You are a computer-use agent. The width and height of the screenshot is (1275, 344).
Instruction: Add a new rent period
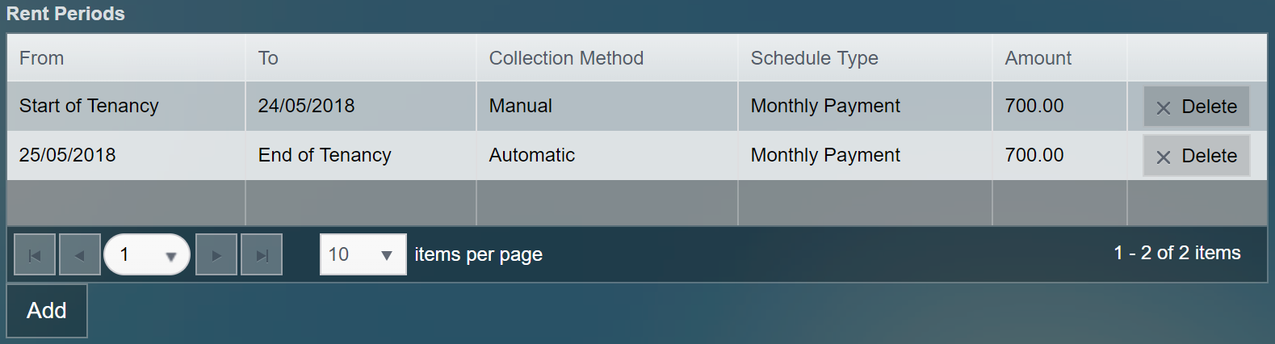pyautogui.click(x=47, y=311)
